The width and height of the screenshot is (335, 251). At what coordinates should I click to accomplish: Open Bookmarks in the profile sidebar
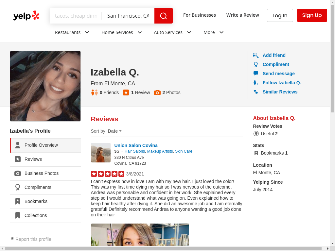pyautogui.click(x=36, y=201)
